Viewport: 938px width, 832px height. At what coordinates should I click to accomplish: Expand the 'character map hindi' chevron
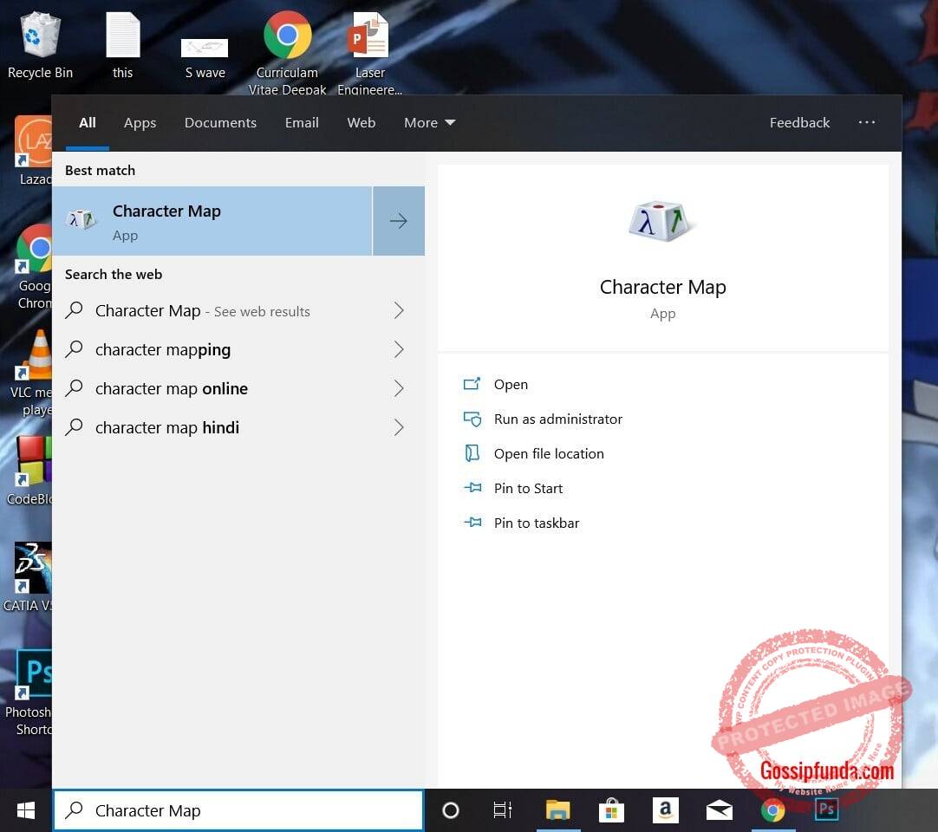[399, 427]
